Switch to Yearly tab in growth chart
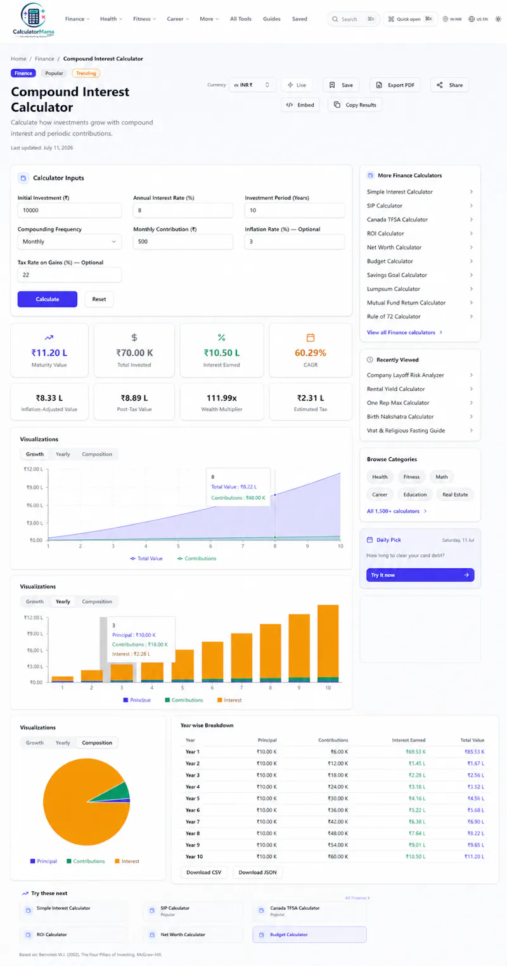 63,454
